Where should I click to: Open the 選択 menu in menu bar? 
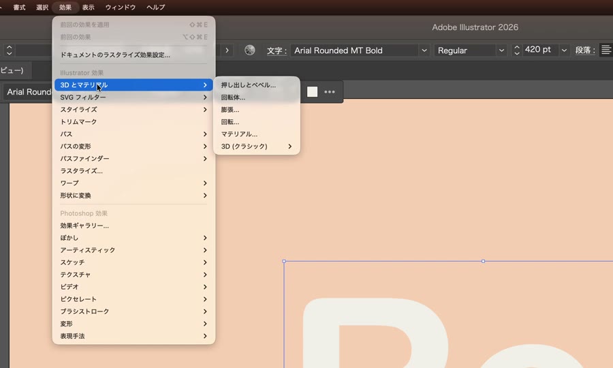(x=42, y=7)
